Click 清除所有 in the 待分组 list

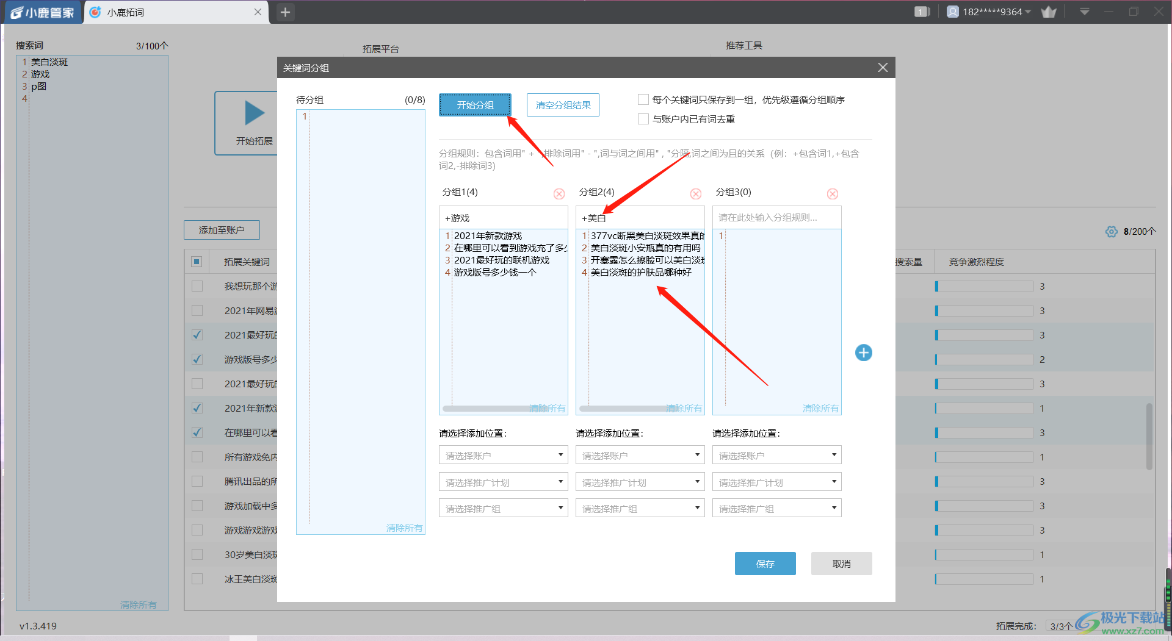[404, 528]
